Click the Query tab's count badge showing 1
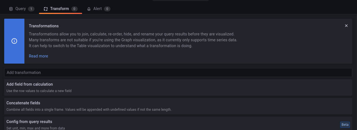This screenshot has height=130, width=357. (31, 9)
